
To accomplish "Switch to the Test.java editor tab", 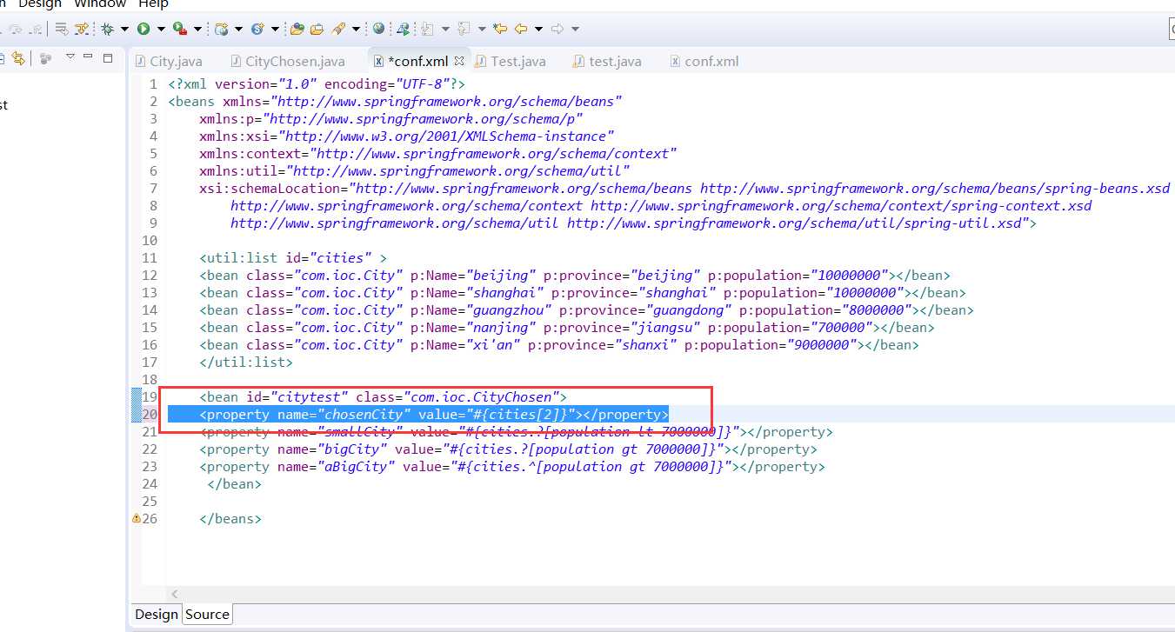I will pos(511,61).
